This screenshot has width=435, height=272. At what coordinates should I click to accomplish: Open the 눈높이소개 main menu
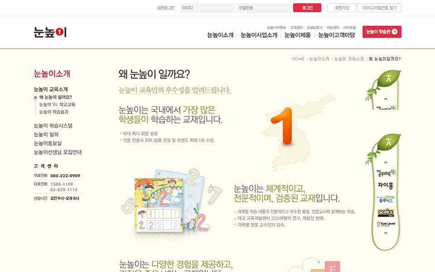(220, 35)
